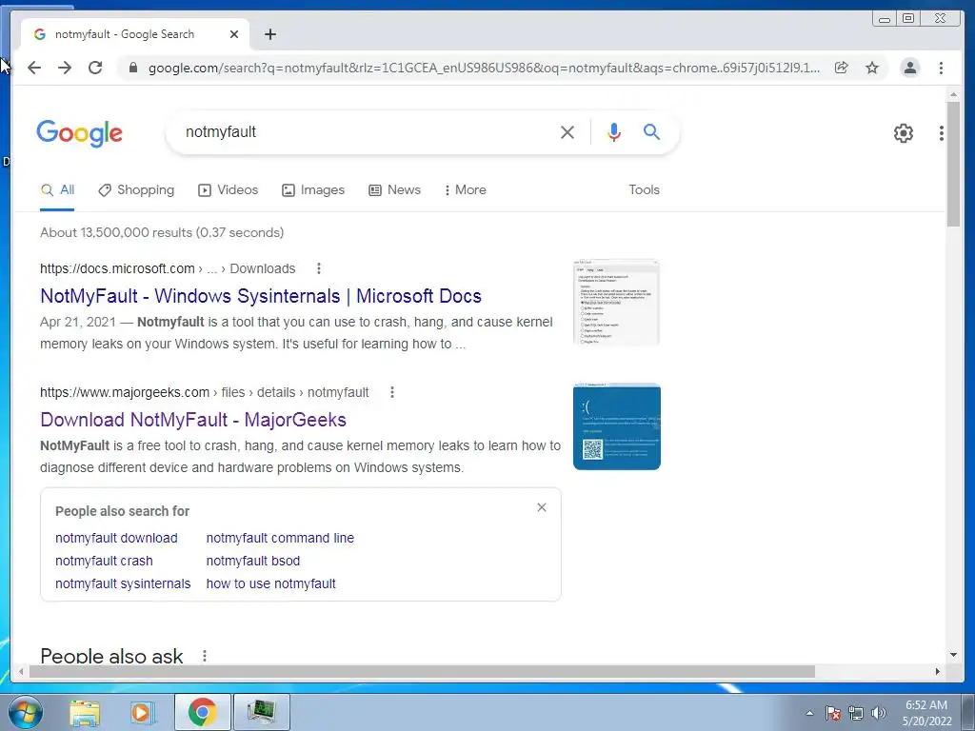The height and width of the screenshot is (731, 975).
Task: Search for notmyfault sysinternals
Action: click(x=123, y=583)
